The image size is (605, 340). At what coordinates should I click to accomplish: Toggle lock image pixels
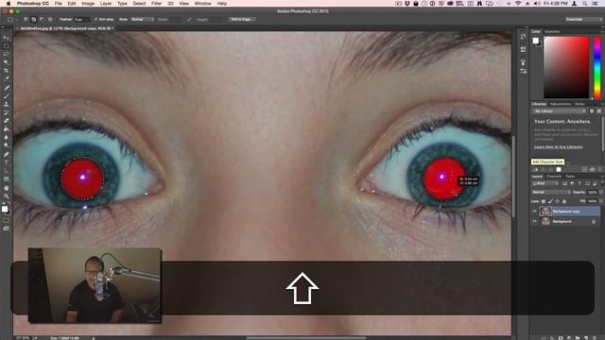point(550,201)
